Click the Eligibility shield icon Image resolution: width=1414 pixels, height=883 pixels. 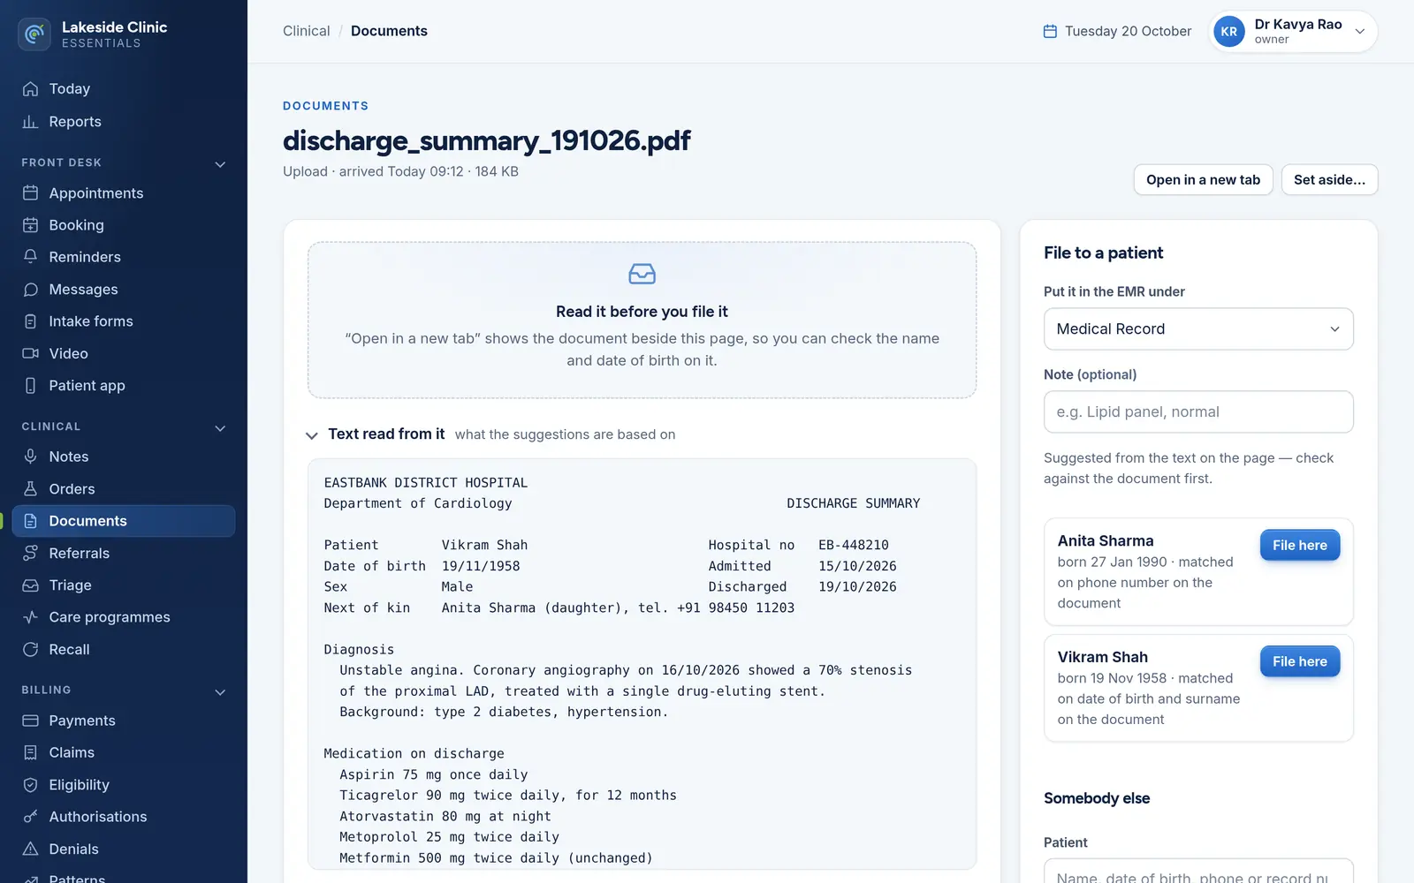[x=31, y=785]
